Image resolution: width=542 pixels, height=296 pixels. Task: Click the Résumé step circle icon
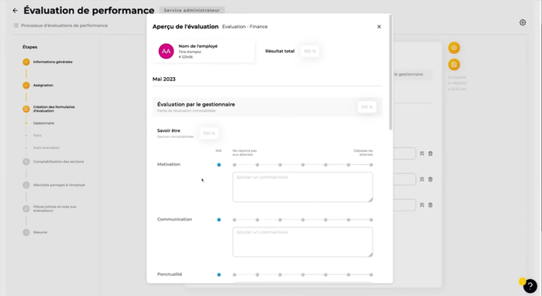point(26,232)
